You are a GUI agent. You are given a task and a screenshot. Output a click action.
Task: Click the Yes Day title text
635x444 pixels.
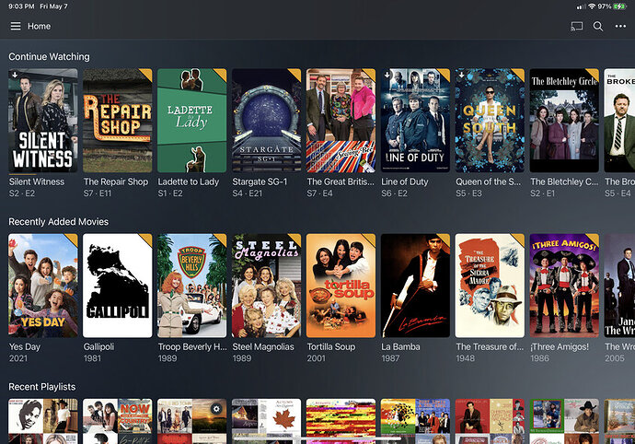[25, 346]
